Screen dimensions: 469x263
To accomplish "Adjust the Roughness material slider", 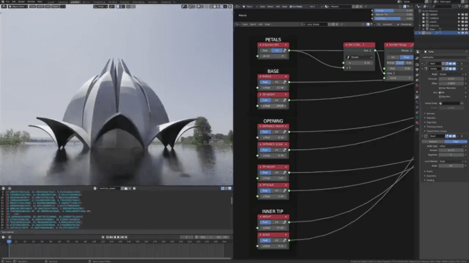I will click(x=394, y=19).
